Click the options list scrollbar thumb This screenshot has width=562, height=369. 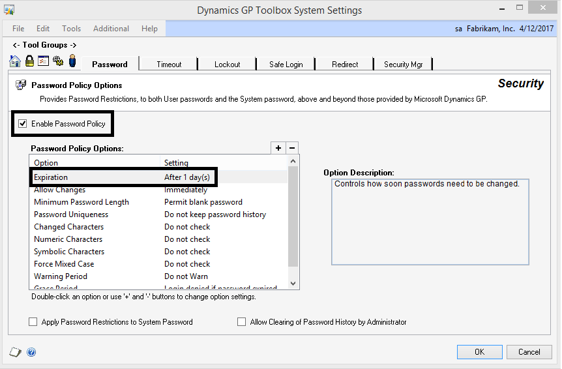pyautogui.click(x=293, y=216)
